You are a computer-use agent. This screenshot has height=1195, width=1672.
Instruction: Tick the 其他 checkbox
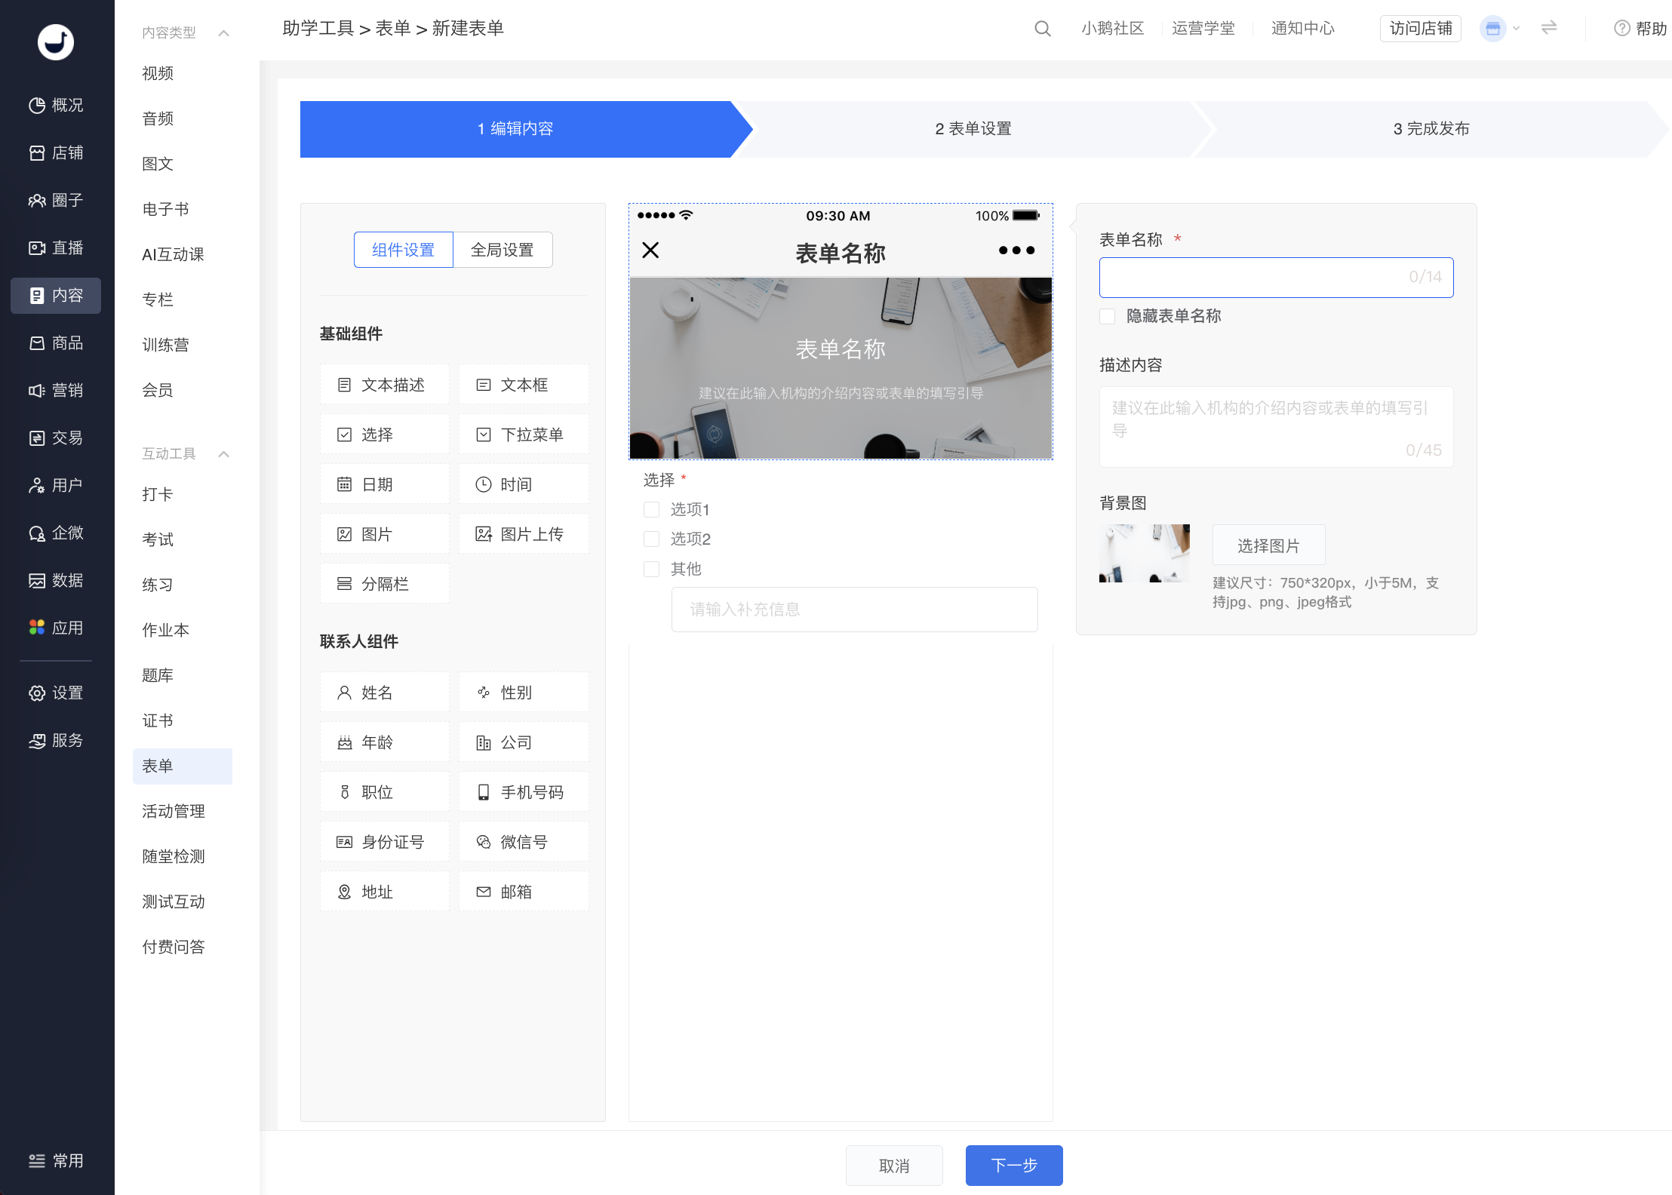[x=651, y=569]
